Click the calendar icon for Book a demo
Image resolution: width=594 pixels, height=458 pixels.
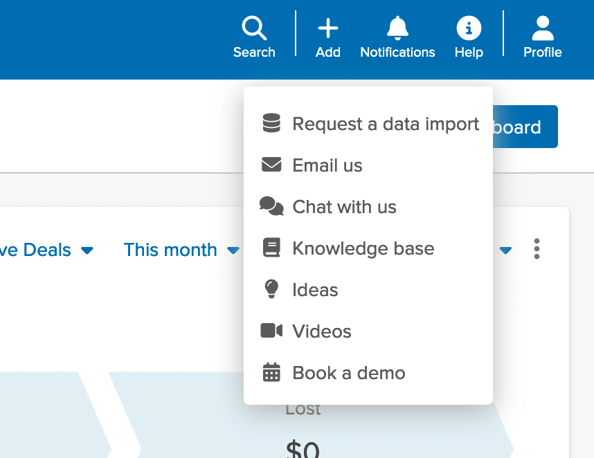(271, 372)
